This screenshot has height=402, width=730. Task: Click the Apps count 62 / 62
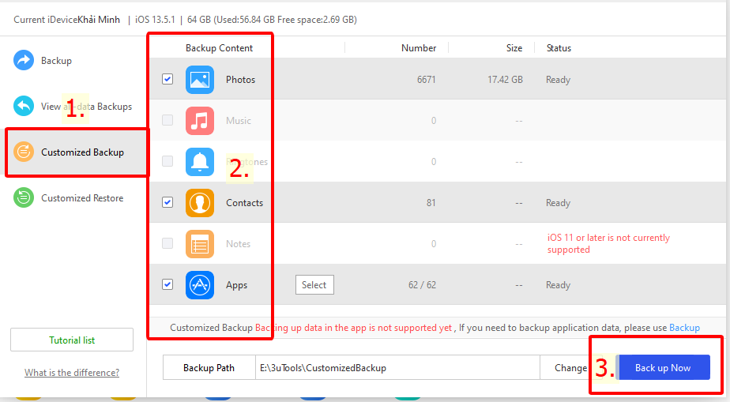pos(422,285)
